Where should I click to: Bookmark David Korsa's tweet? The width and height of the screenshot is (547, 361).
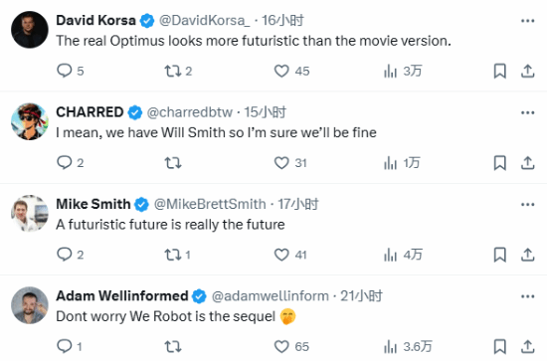tap(499, 72)
